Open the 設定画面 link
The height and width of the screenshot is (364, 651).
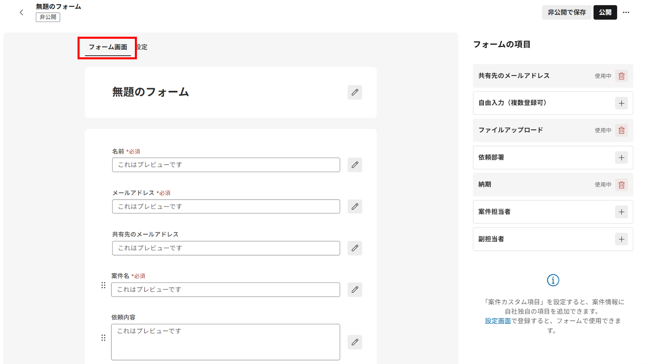click(498, 321)
